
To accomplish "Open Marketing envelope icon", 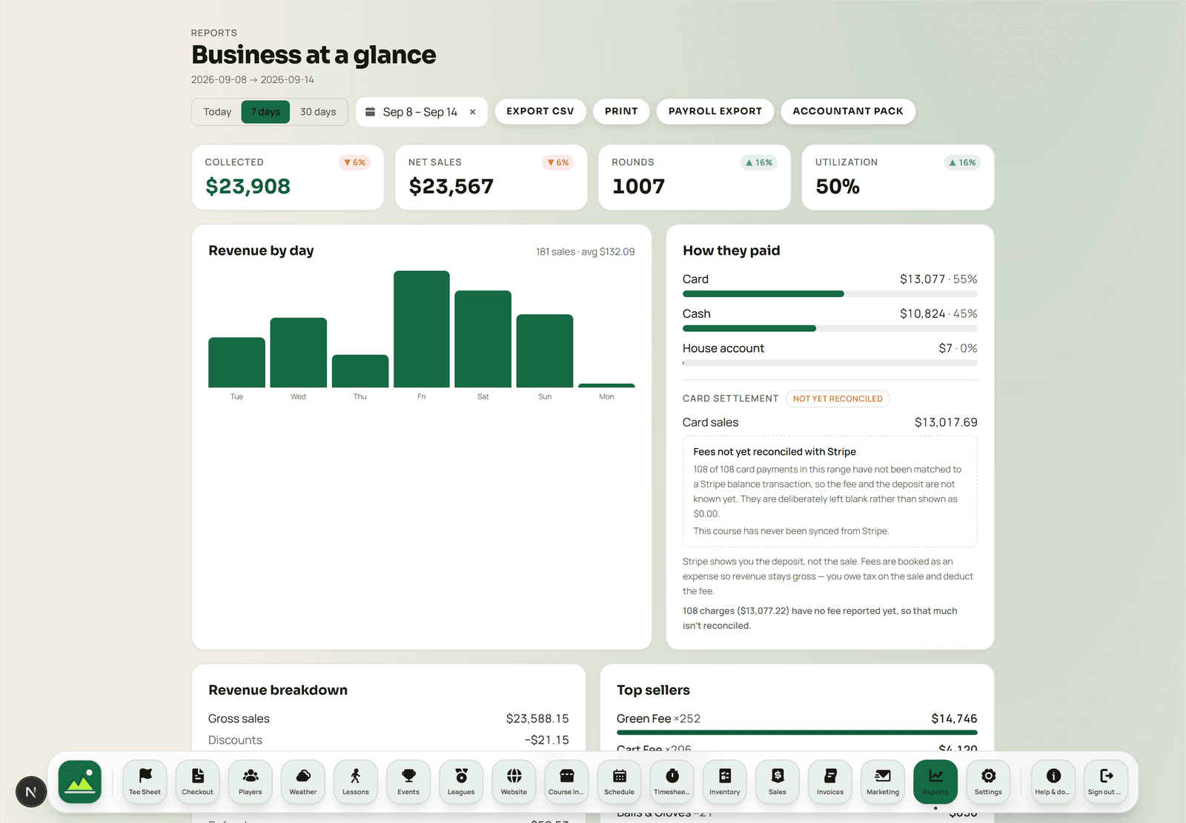I will (882, 782).
